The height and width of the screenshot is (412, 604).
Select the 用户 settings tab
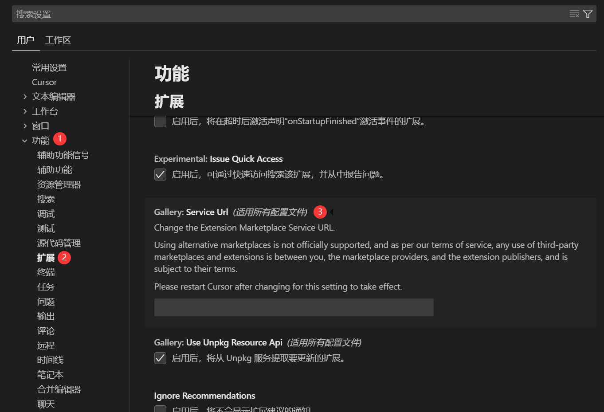click(26, 40)
